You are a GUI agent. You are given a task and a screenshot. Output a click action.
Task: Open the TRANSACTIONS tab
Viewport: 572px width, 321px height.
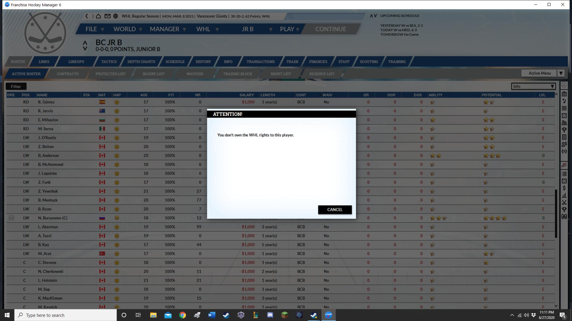(261, 62)
